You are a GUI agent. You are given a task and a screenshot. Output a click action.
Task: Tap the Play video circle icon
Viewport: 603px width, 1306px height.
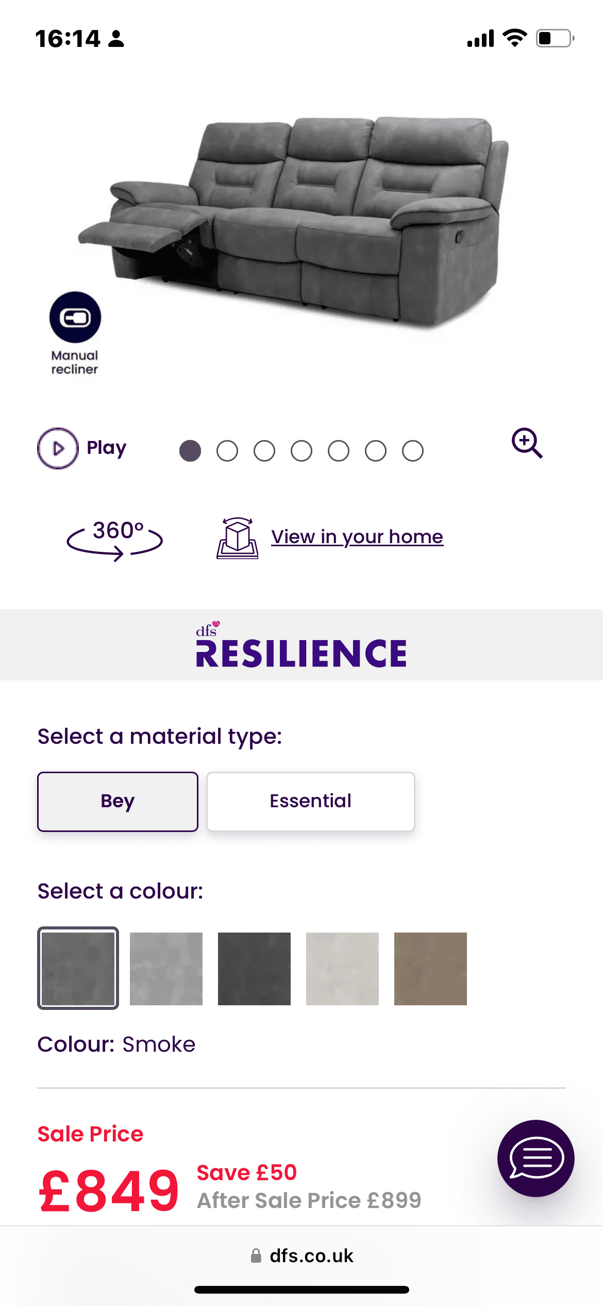click(x=58, y=448)
